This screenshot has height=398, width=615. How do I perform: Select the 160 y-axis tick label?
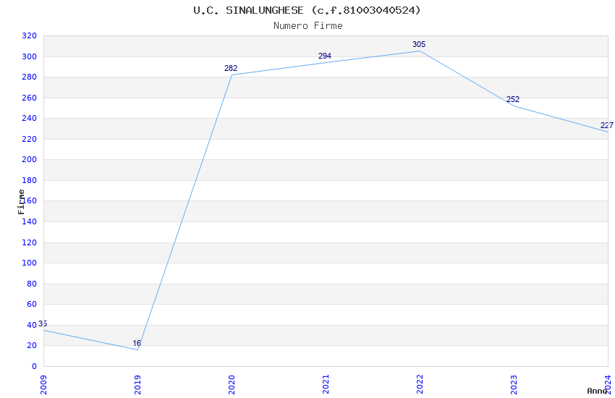[x=30, y=201]
